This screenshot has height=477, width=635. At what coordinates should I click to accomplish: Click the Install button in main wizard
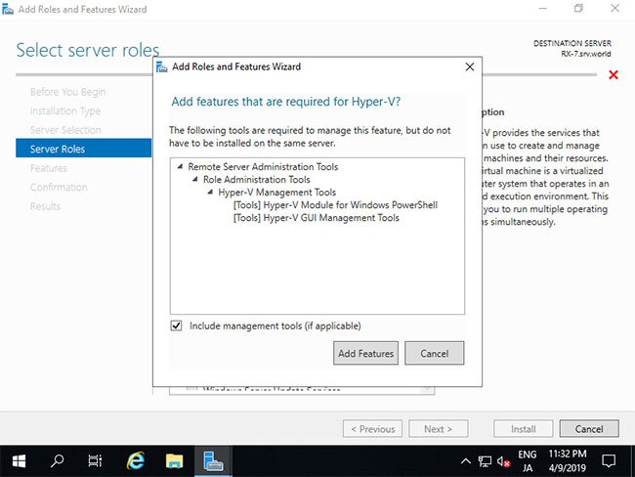(523, 429)
